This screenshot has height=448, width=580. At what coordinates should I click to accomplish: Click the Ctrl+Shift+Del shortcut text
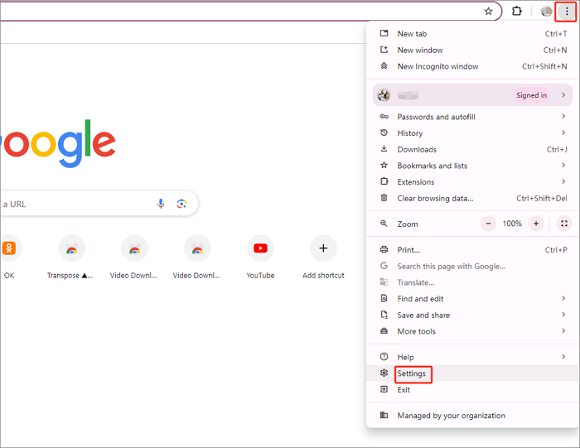pos(542,198)
